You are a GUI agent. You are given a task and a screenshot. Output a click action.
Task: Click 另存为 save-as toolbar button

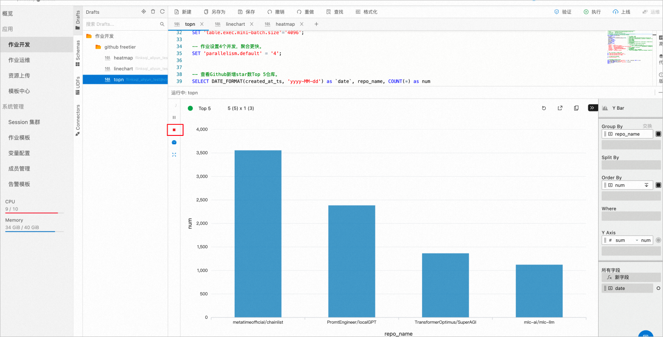[x=214, y=12]
